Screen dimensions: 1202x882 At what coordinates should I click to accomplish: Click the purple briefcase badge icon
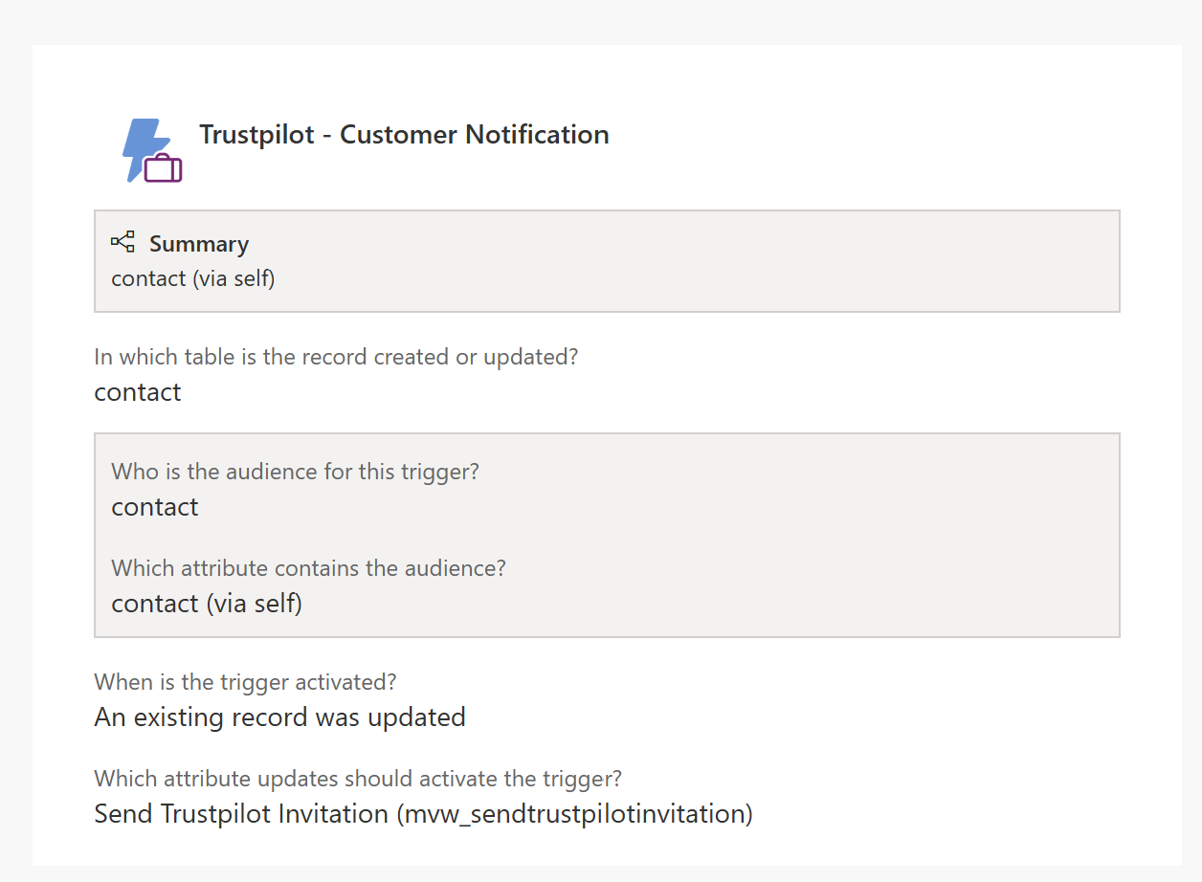(164, 168)
